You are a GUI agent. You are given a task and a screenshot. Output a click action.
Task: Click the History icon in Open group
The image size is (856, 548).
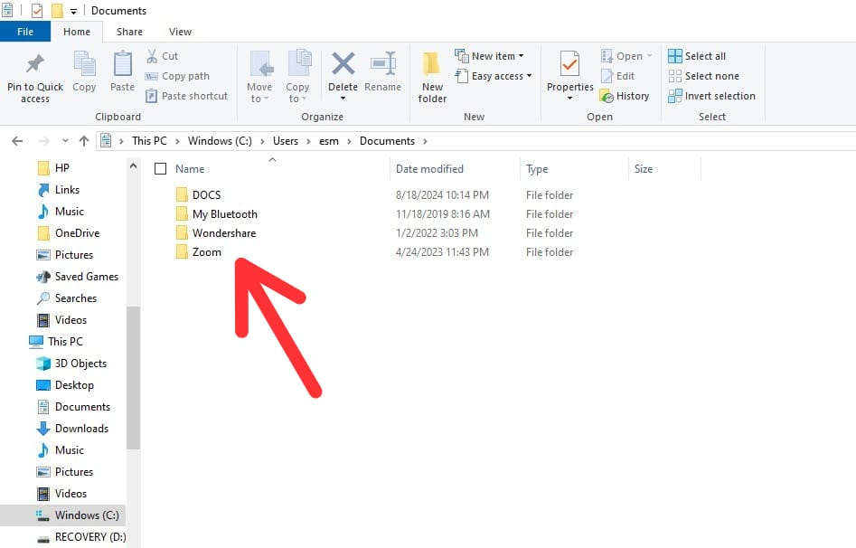tap(607, 96)
